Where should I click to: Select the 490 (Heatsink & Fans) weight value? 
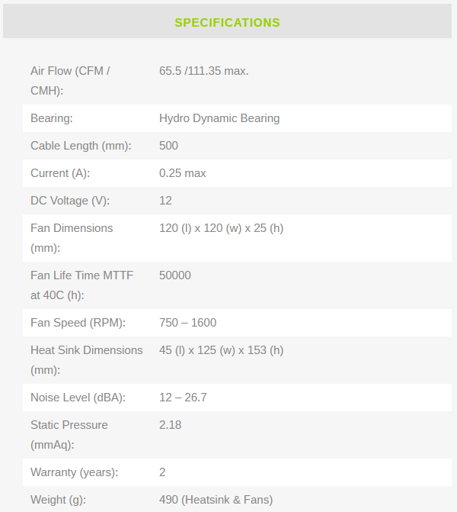216,500
